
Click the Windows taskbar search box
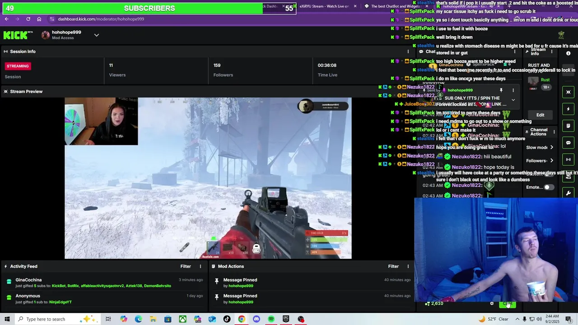(59, 319)
